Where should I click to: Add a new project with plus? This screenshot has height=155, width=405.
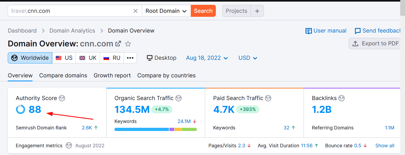[x=257, y=11]
